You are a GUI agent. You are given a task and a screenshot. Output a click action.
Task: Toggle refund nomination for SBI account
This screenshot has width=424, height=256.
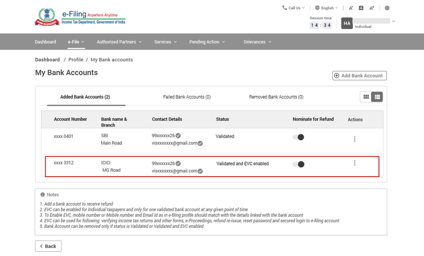point(298,137)
